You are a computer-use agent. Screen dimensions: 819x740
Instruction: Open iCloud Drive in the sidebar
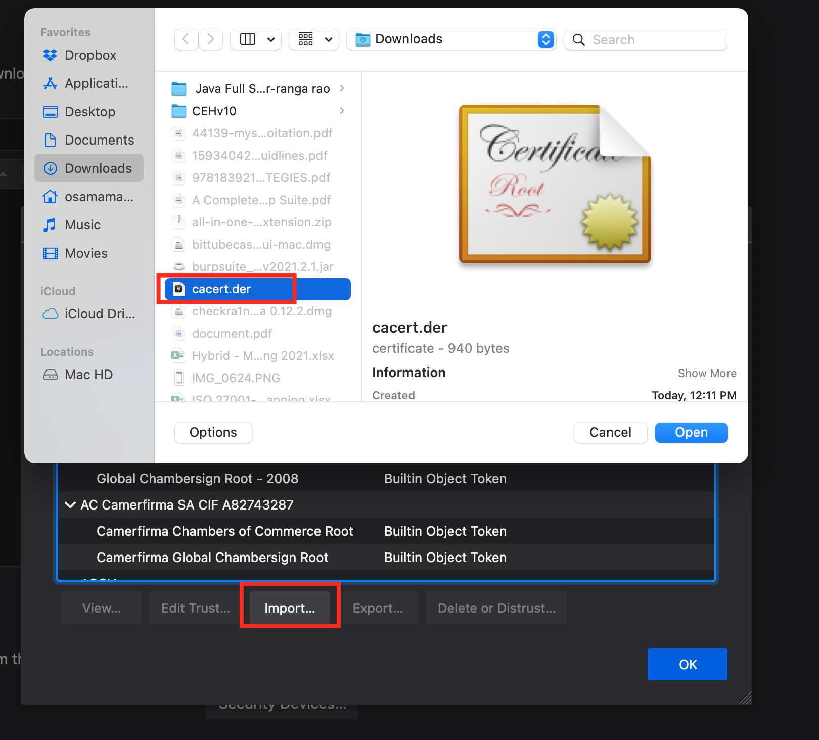99,314
